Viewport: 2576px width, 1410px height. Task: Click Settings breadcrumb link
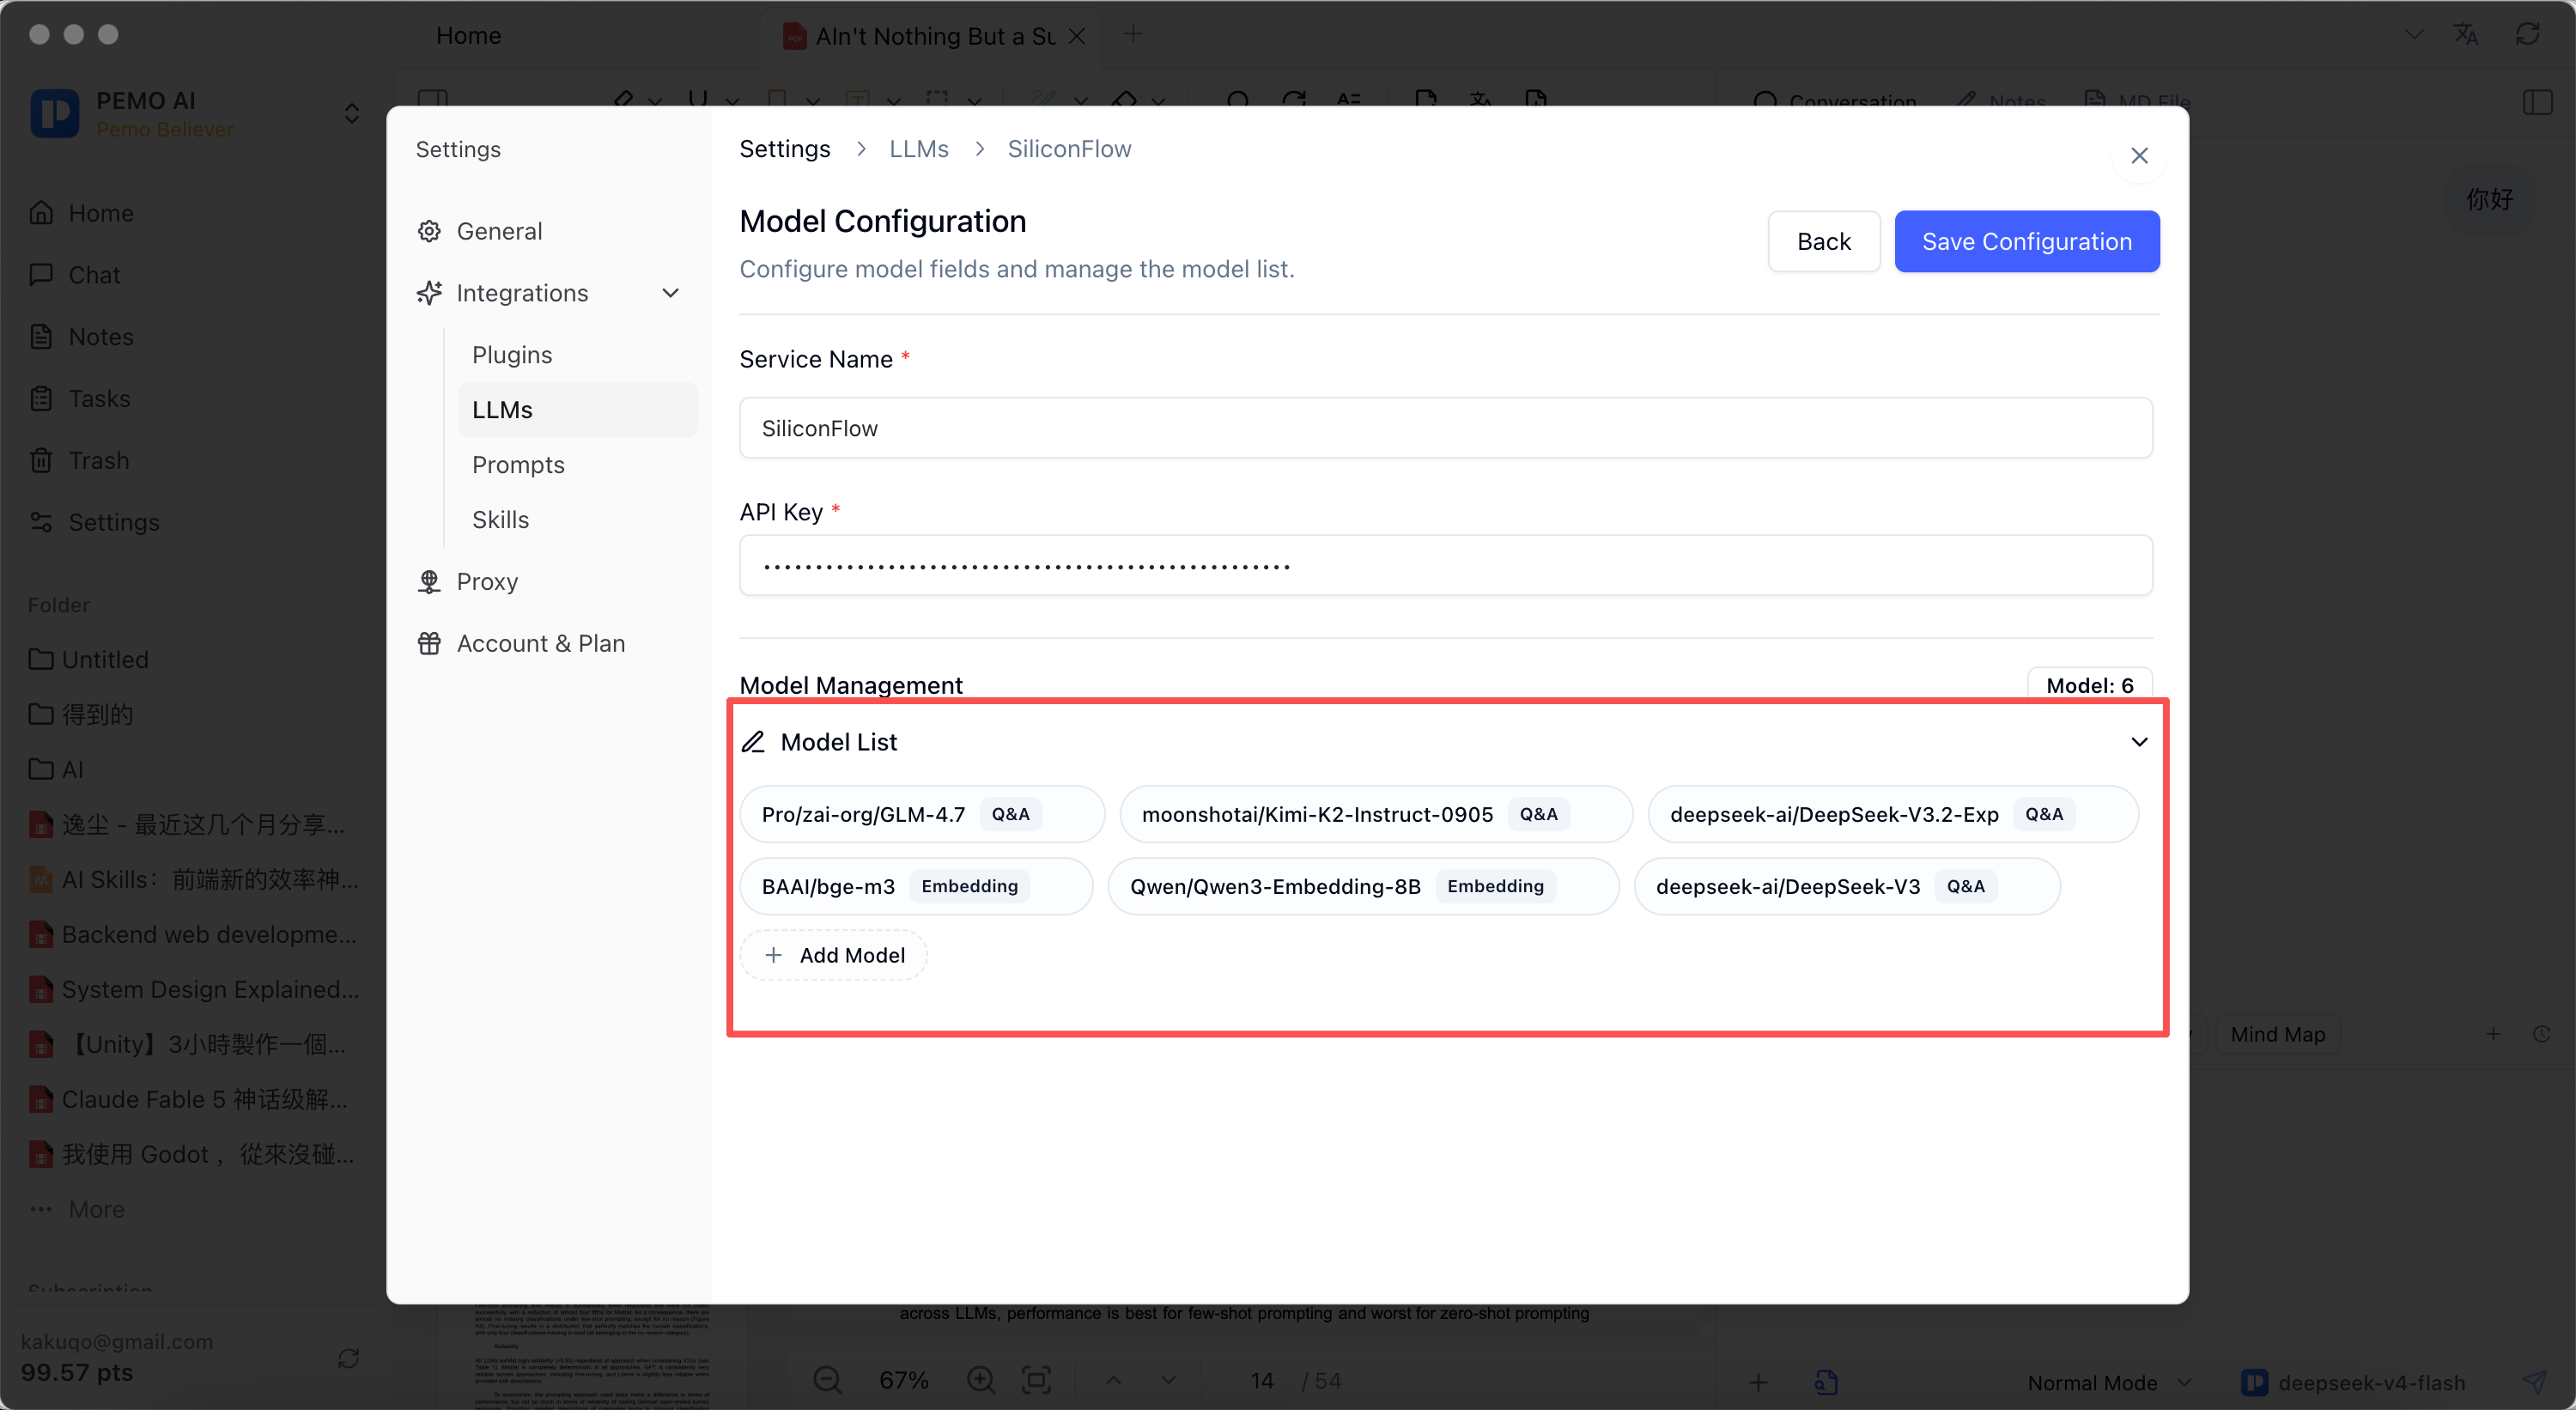pyautogui.click(x=785, y=149)
